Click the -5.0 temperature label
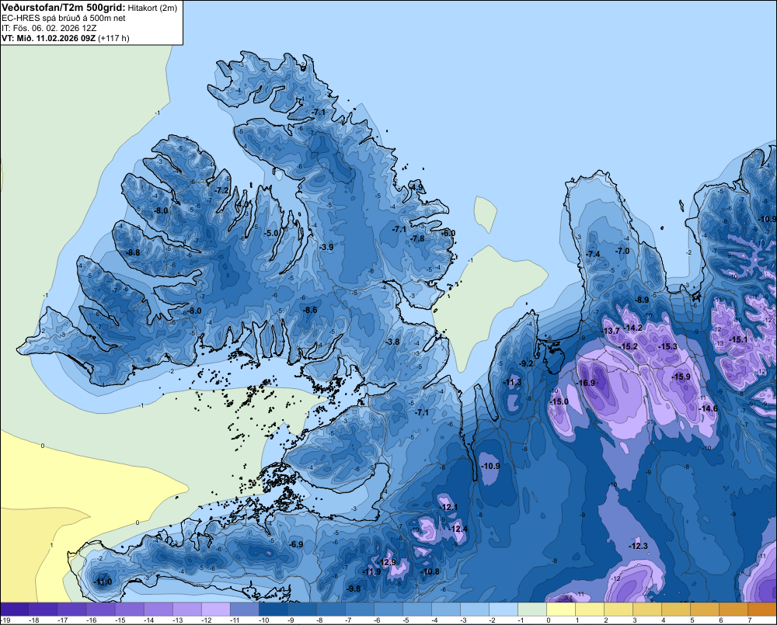The width and height of the screenshot is (777, 625). coord(272,233)
